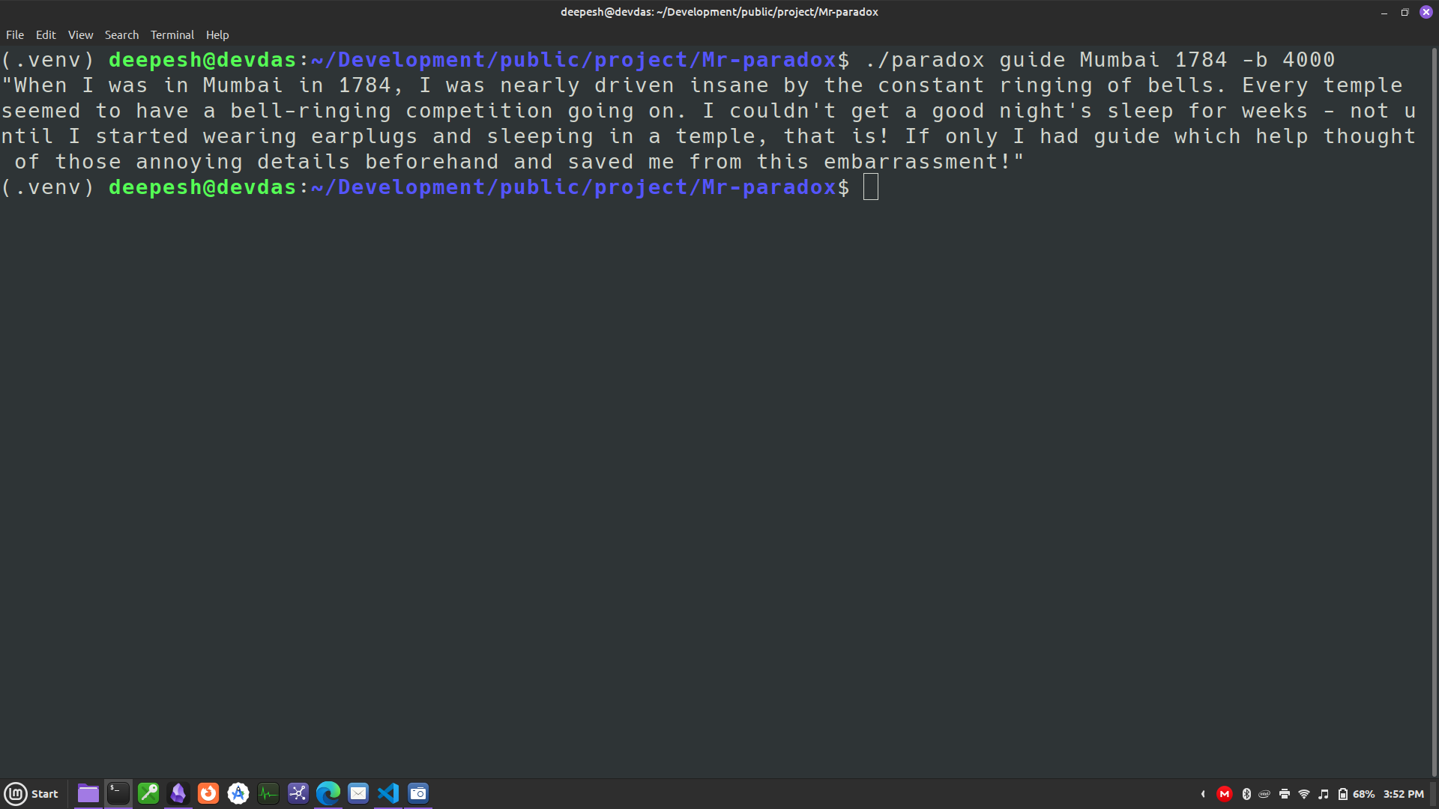Launch Firefox from the taskbar
This screenshot has height=809, width=1439.
point(208,793)
